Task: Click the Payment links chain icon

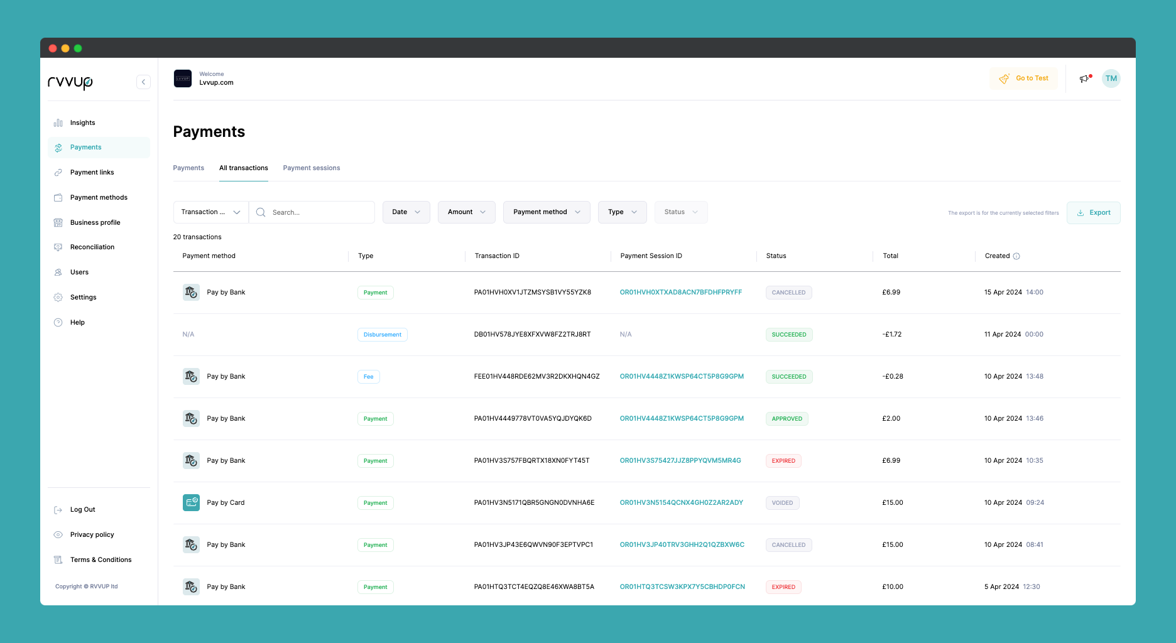Action: pyautogui.click(x=58, y=173)
